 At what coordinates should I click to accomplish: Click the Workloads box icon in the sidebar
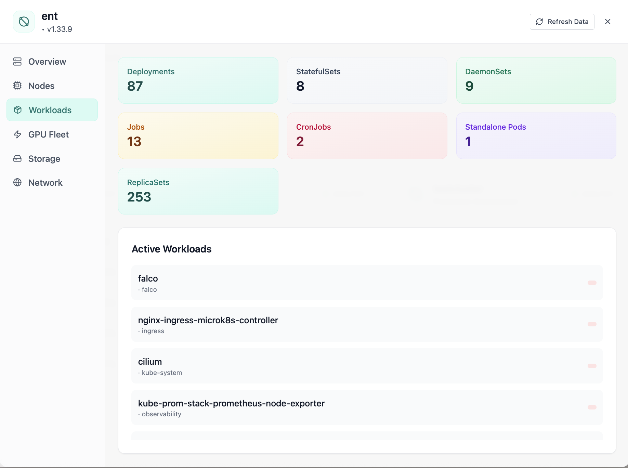pos(18,110)
